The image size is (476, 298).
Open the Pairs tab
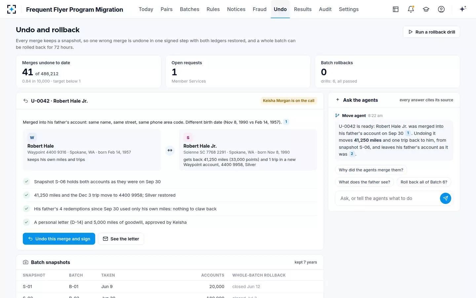click(x=167, y=9)
